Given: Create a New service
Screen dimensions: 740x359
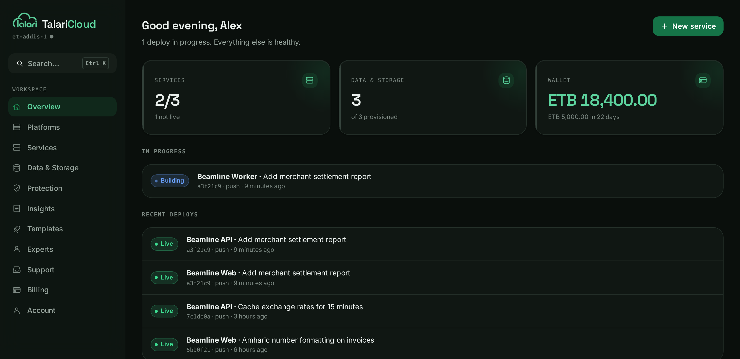Looking at the screenshot, I should point(688,26).
